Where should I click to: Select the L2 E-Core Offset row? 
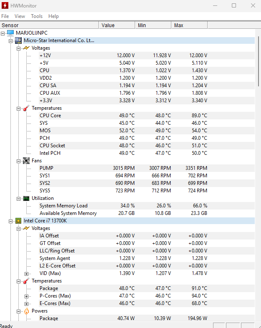pos(147,266)
